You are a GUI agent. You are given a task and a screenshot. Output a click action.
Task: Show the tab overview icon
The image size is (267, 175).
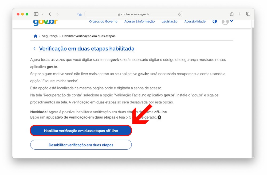point(248,14)
